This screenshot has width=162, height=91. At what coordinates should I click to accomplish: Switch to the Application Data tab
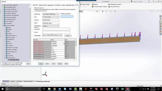tap(70, 5)
